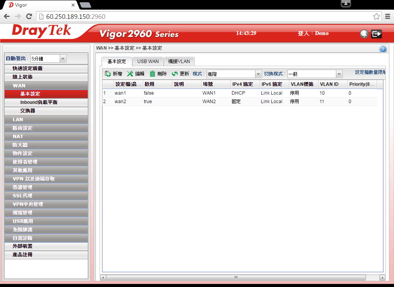Open 產品註冊 page
The height and width of the screenshot is (287, 394).
46,255
